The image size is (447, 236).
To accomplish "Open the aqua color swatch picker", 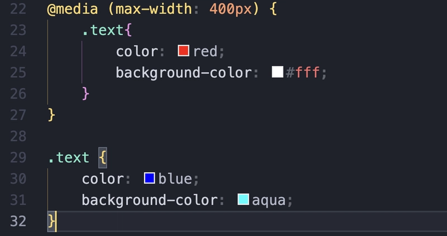I will tap(243, 199).
